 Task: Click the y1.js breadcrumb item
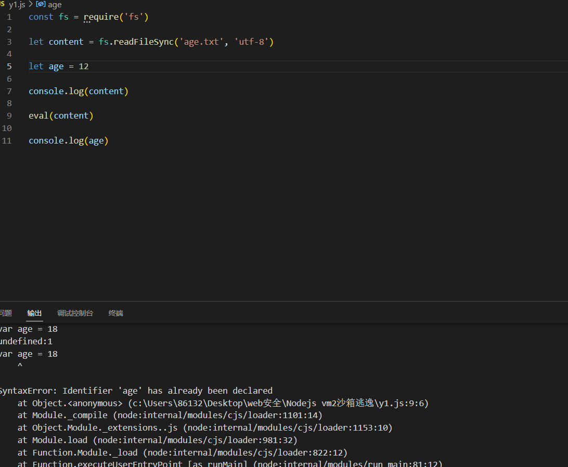pos(17,5)
